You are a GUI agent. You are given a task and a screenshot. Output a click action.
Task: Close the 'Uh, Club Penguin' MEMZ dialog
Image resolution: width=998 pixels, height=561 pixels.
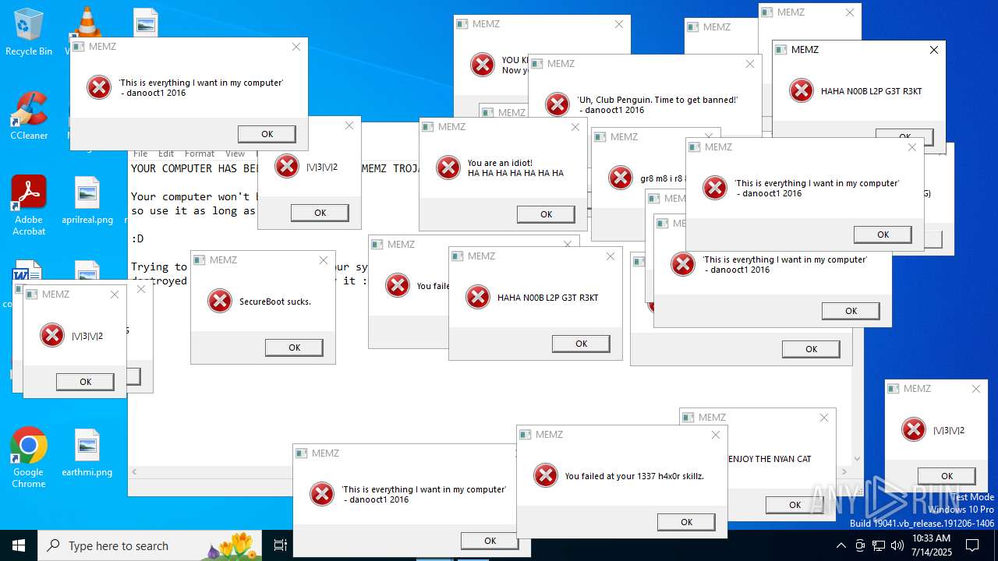tap(750, 64)
